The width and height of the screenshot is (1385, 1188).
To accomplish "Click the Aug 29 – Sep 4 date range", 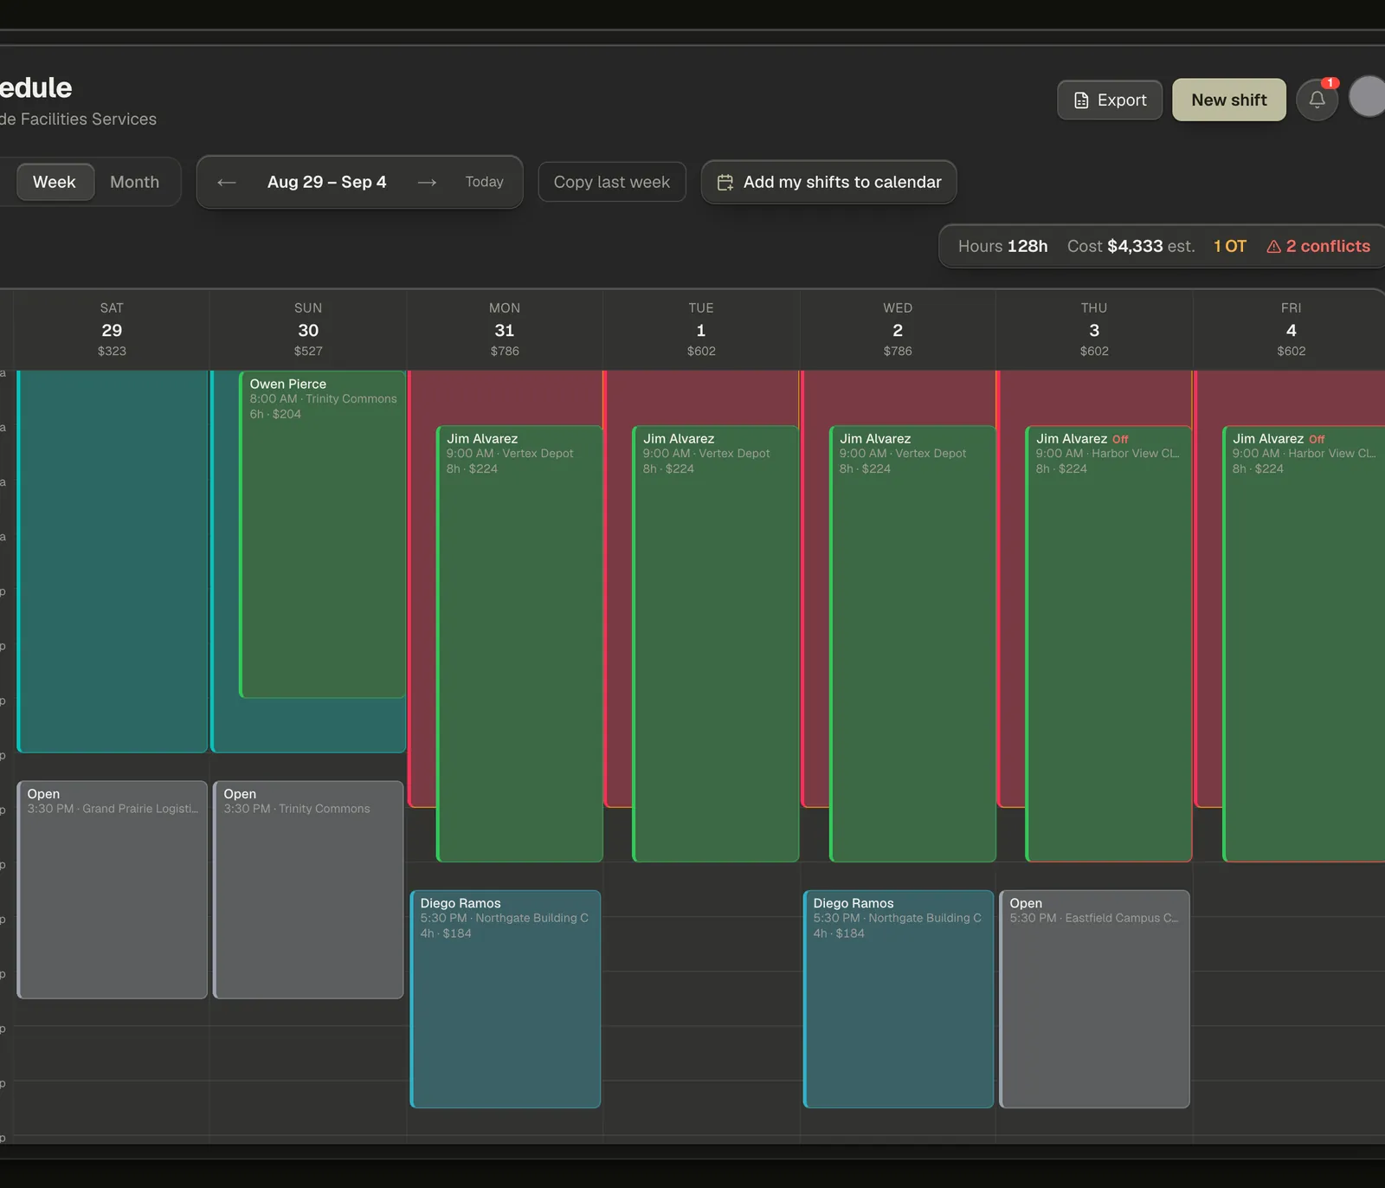I will point(326,182).
